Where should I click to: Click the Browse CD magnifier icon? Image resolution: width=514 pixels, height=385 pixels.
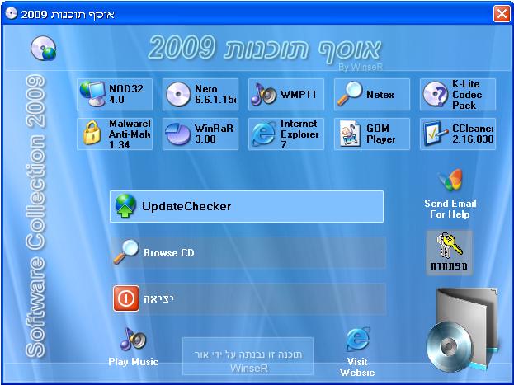click(126, 251)
